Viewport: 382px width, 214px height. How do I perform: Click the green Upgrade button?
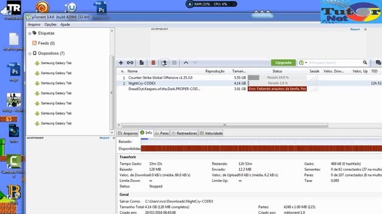point(284,62)
